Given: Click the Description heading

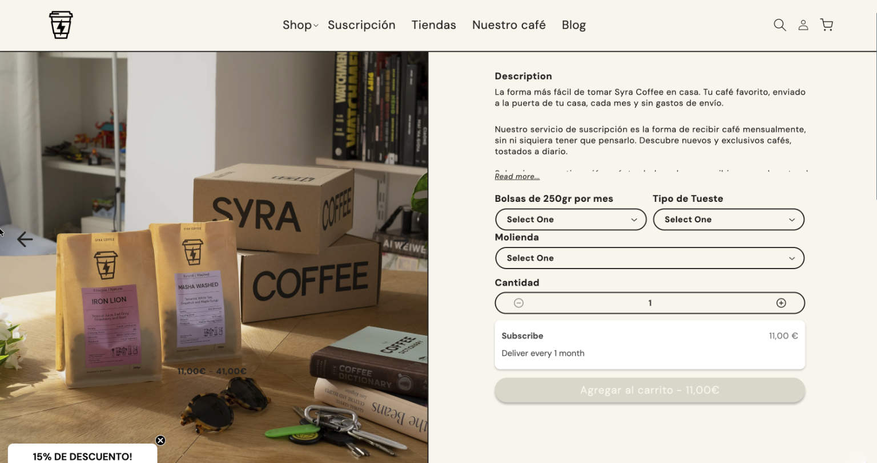Looking at the screenshot, I should click(x=523, y=76).
